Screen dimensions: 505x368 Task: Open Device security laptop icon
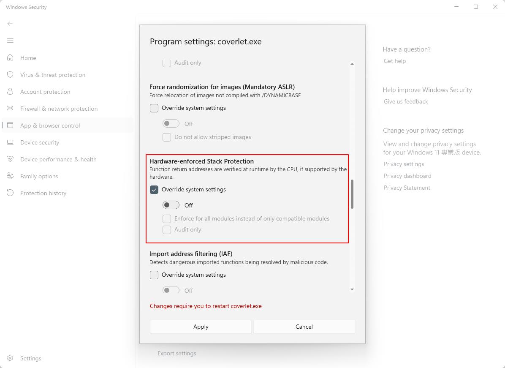tap(10, 142)
